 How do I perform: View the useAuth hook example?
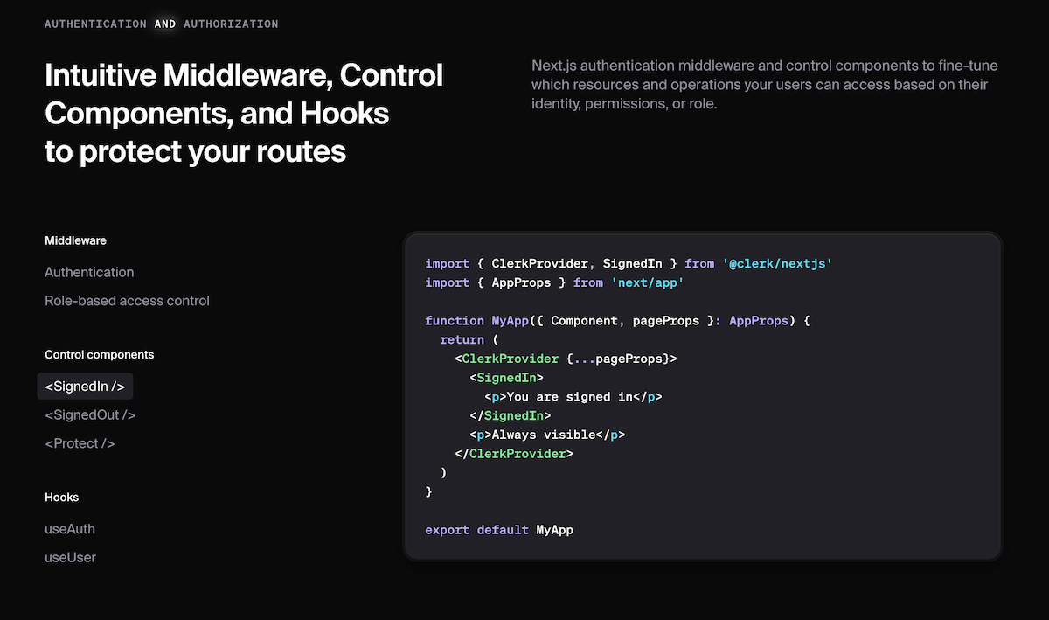tap(70, 529)
